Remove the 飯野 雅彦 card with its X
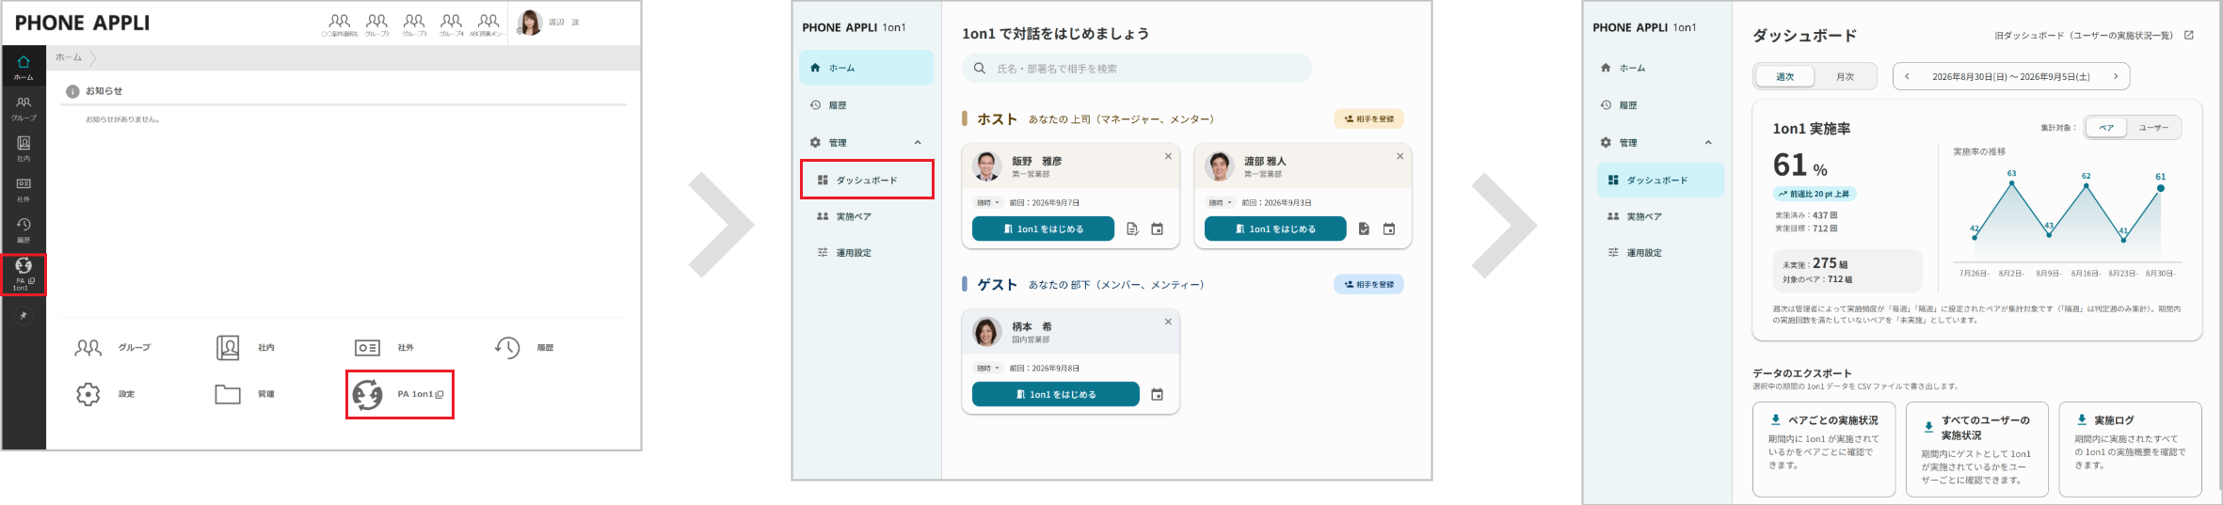The width and height of the screenshot is (2223, 505). pos(1168,156)
